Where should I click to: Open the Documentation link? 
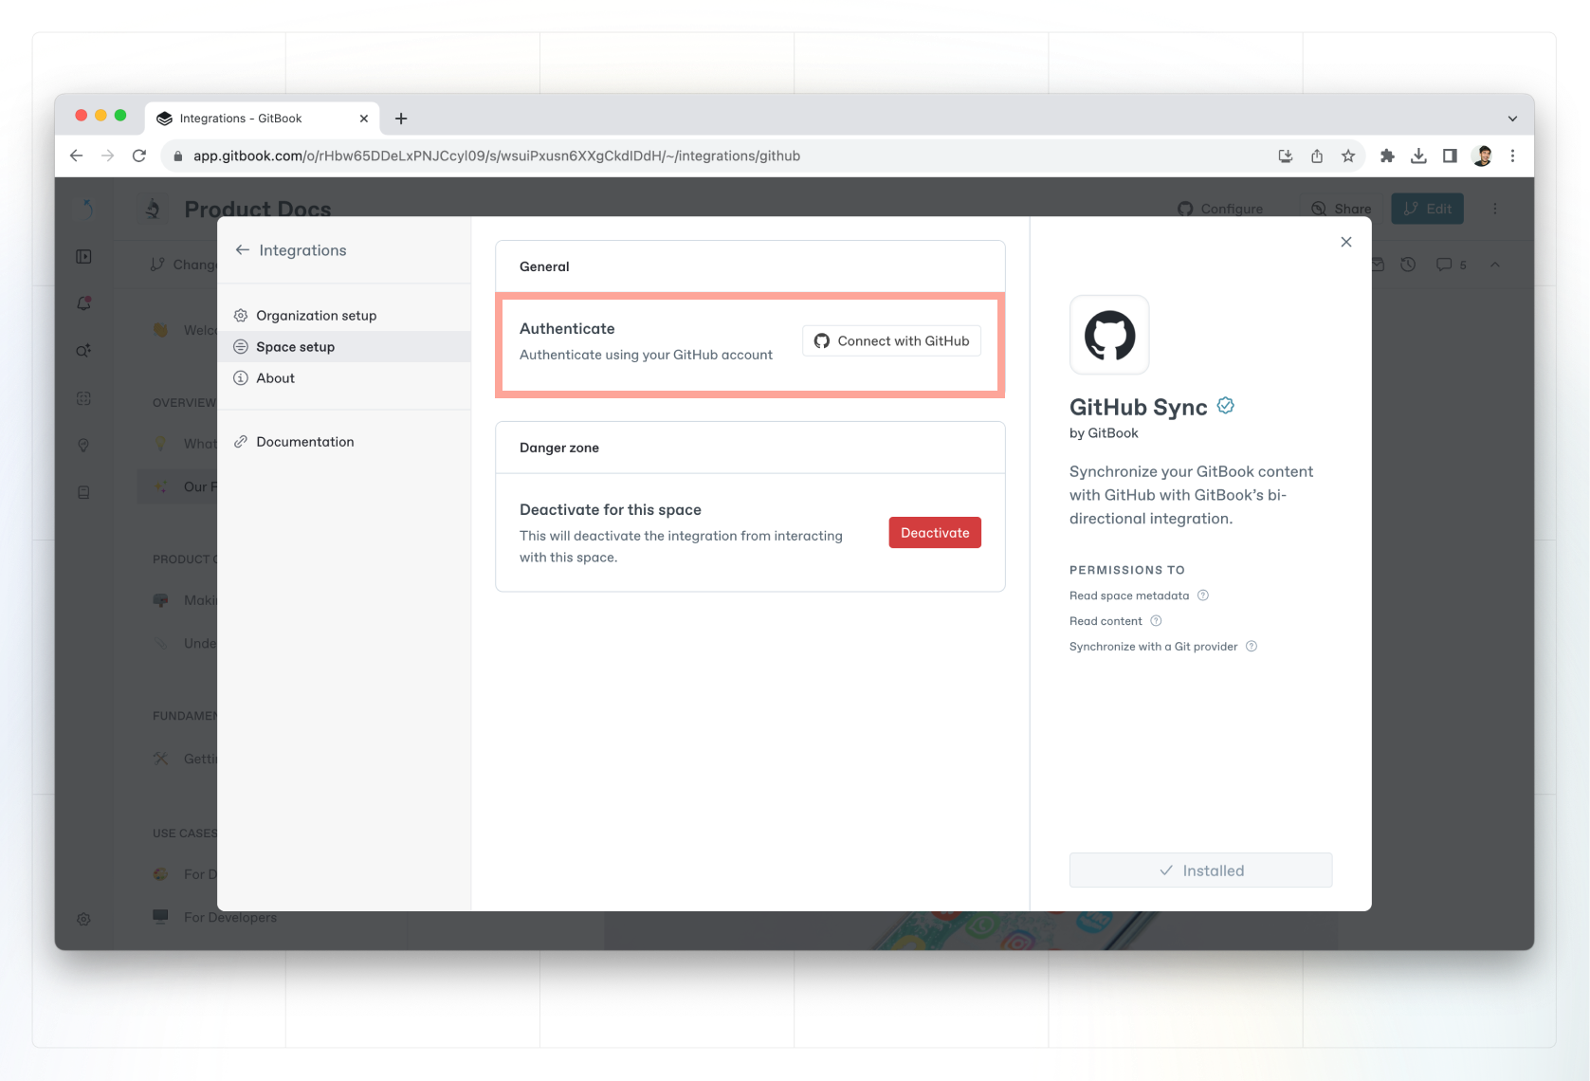pyautogui.click(x=304, y=442)
